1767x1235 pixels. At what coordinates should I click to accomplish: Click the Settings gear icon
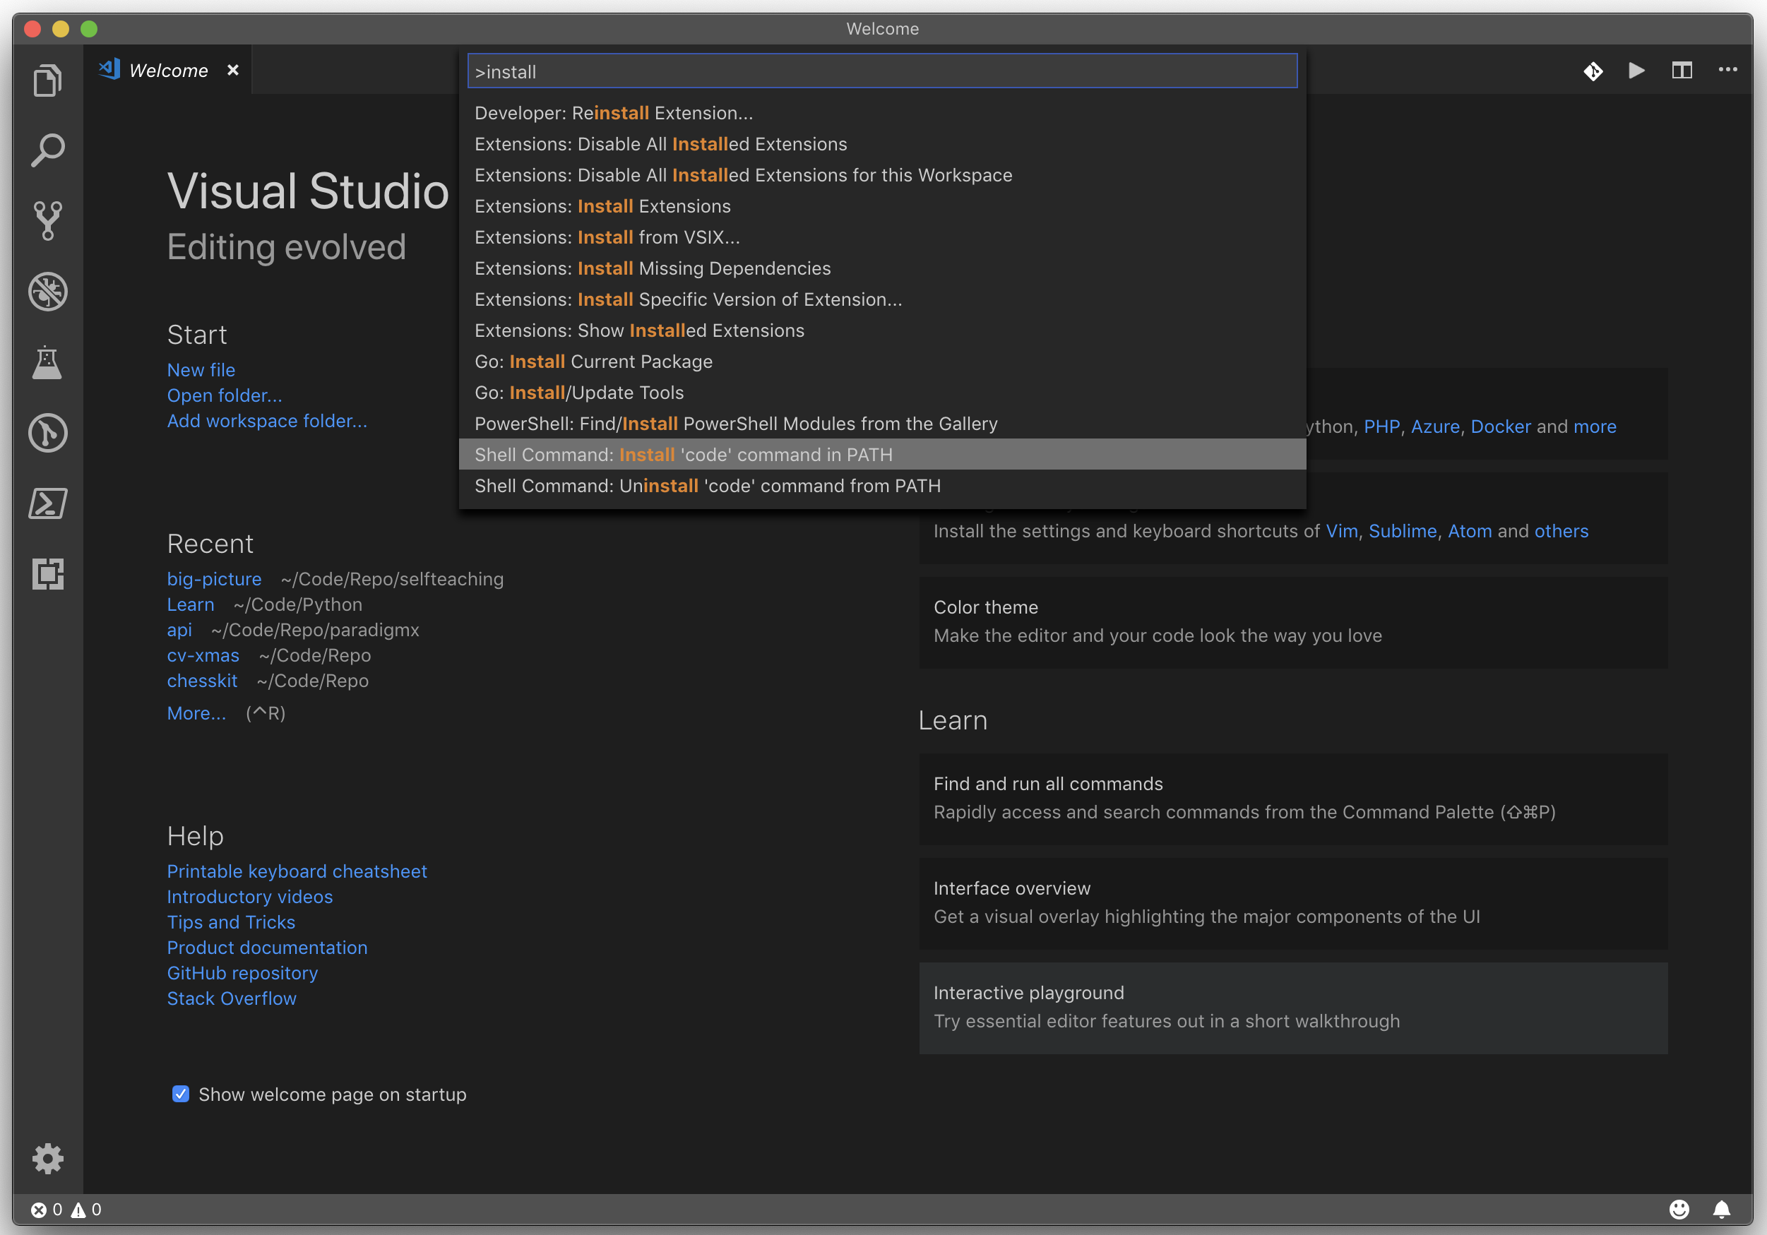[47, 1157]
